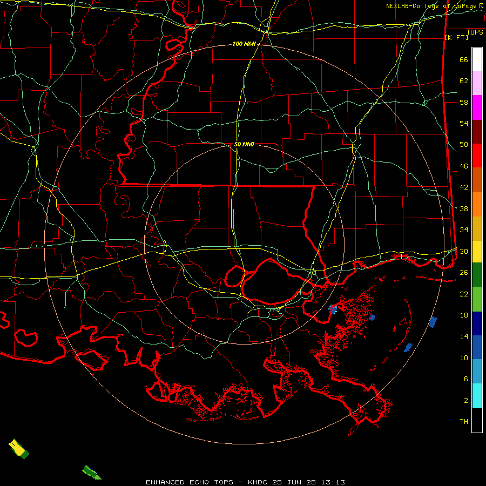Click the "[K FT]" units label
The width and height of the screenshot is (486, 486).
pyautogui.click(x=456, y=38)
